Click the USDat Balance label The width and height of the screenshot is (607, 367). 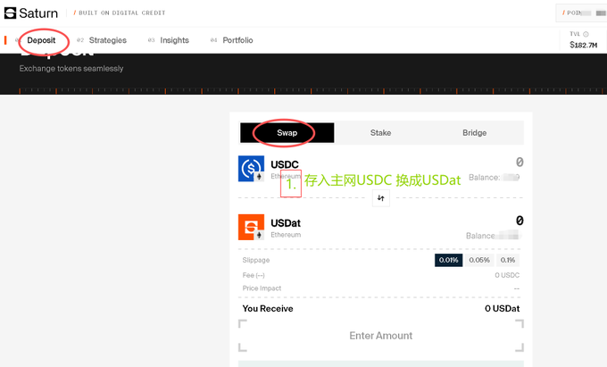point(480,236)
